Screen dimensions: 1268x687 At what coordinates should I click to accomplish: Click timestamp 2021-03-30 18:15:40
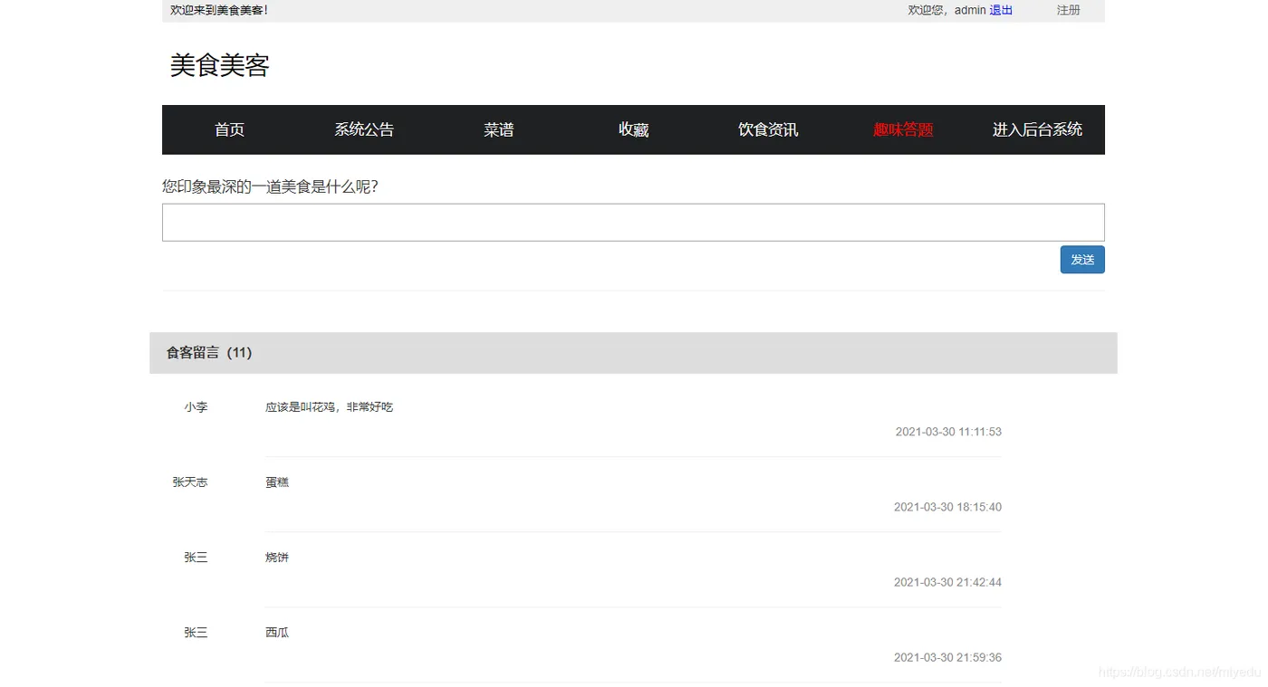pyautogui.click(x=947, y=507)
